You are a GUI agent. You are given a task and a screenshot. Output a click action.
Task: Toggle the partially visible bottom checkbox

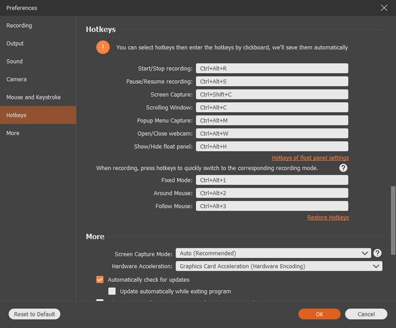point(100,302)
